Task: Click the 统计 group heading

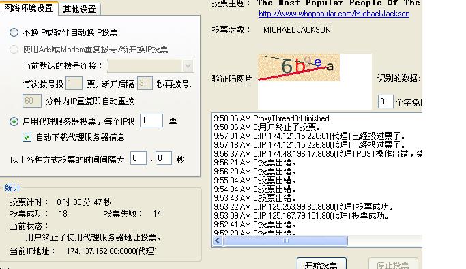Action: [12, 188]
